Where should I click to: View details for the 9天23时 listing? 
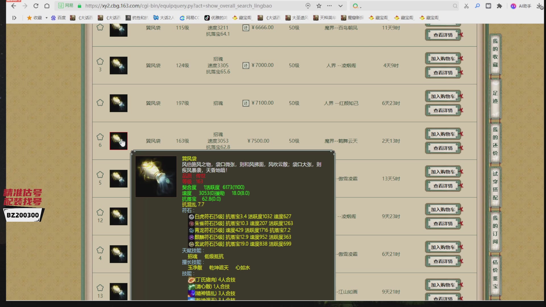[x=443, y=224]
